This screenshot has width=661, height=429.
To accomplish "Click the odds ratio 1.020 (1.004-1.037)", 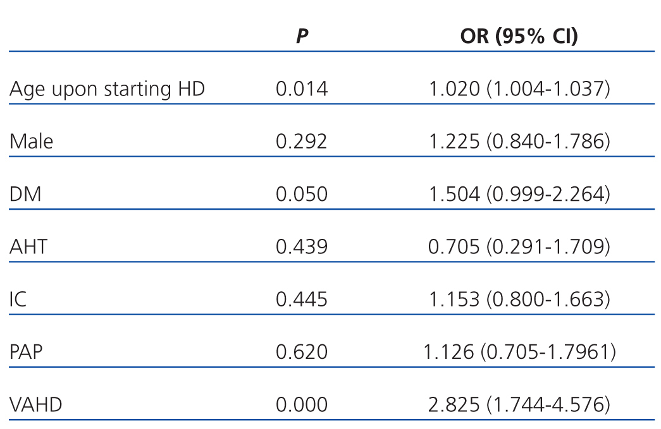I will [x=519, y=89].
